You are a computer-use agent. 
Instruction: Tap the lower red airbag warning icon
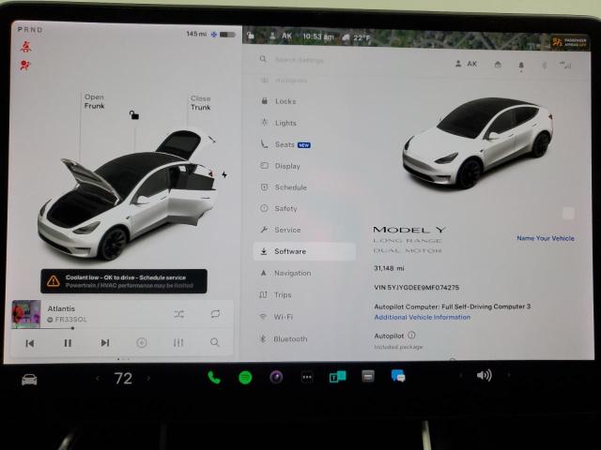25,66
